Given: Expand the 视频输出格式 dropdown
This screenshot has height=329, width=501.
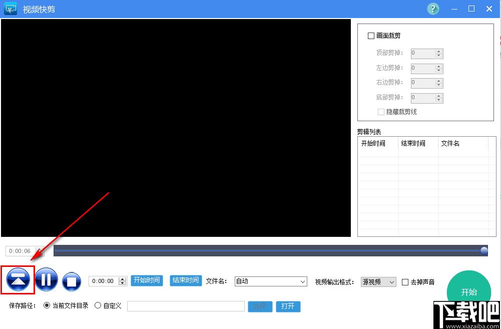Looking at the screenshot, I should (x=378, y=282).
